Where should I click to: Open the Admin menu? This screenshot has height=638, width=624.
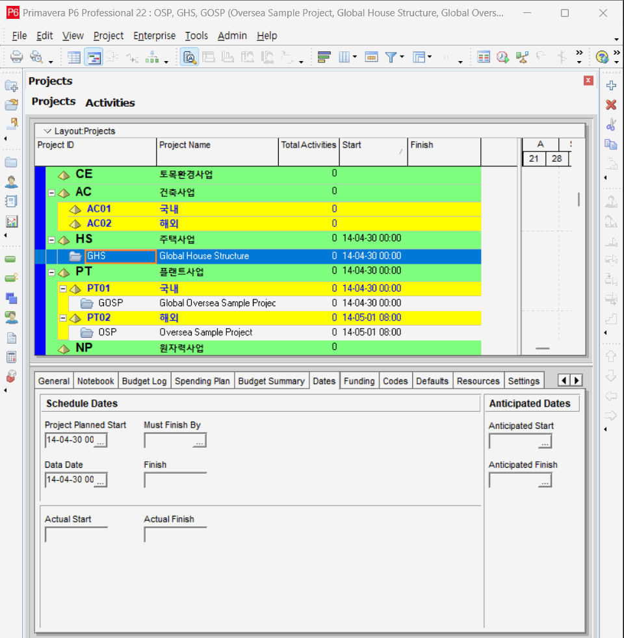pyautogui.click(x=232, y=36)
